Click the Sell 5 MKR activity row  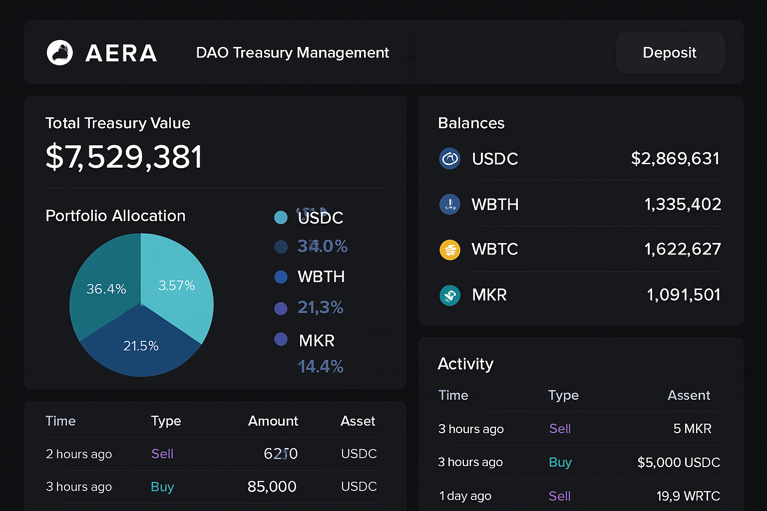(559, 429)
